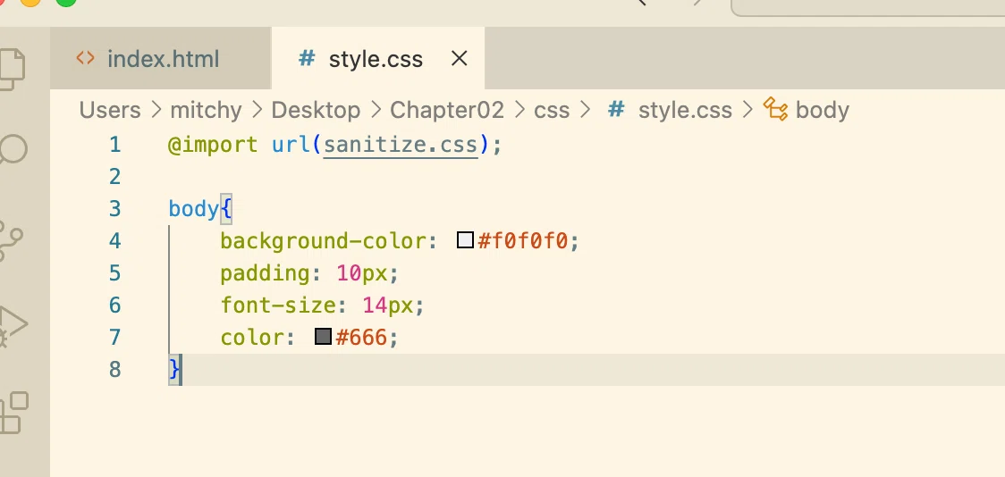Viewport: 1005px width, 477px height.
Task: Click line number 3 in the gutter
Action: pos(114,209)
